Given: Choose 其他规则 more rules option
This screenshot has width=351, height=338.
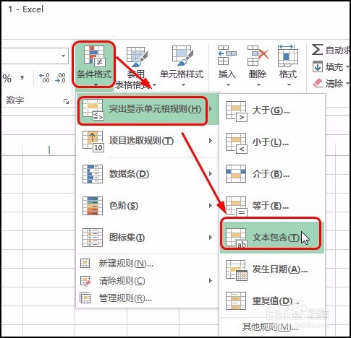Looking at the screenshot, I should (x=272, y=327).
